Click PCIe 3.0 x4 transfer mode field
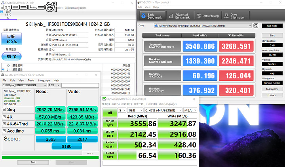The height and width of the screenshot is (167, 285). (70, 45)
